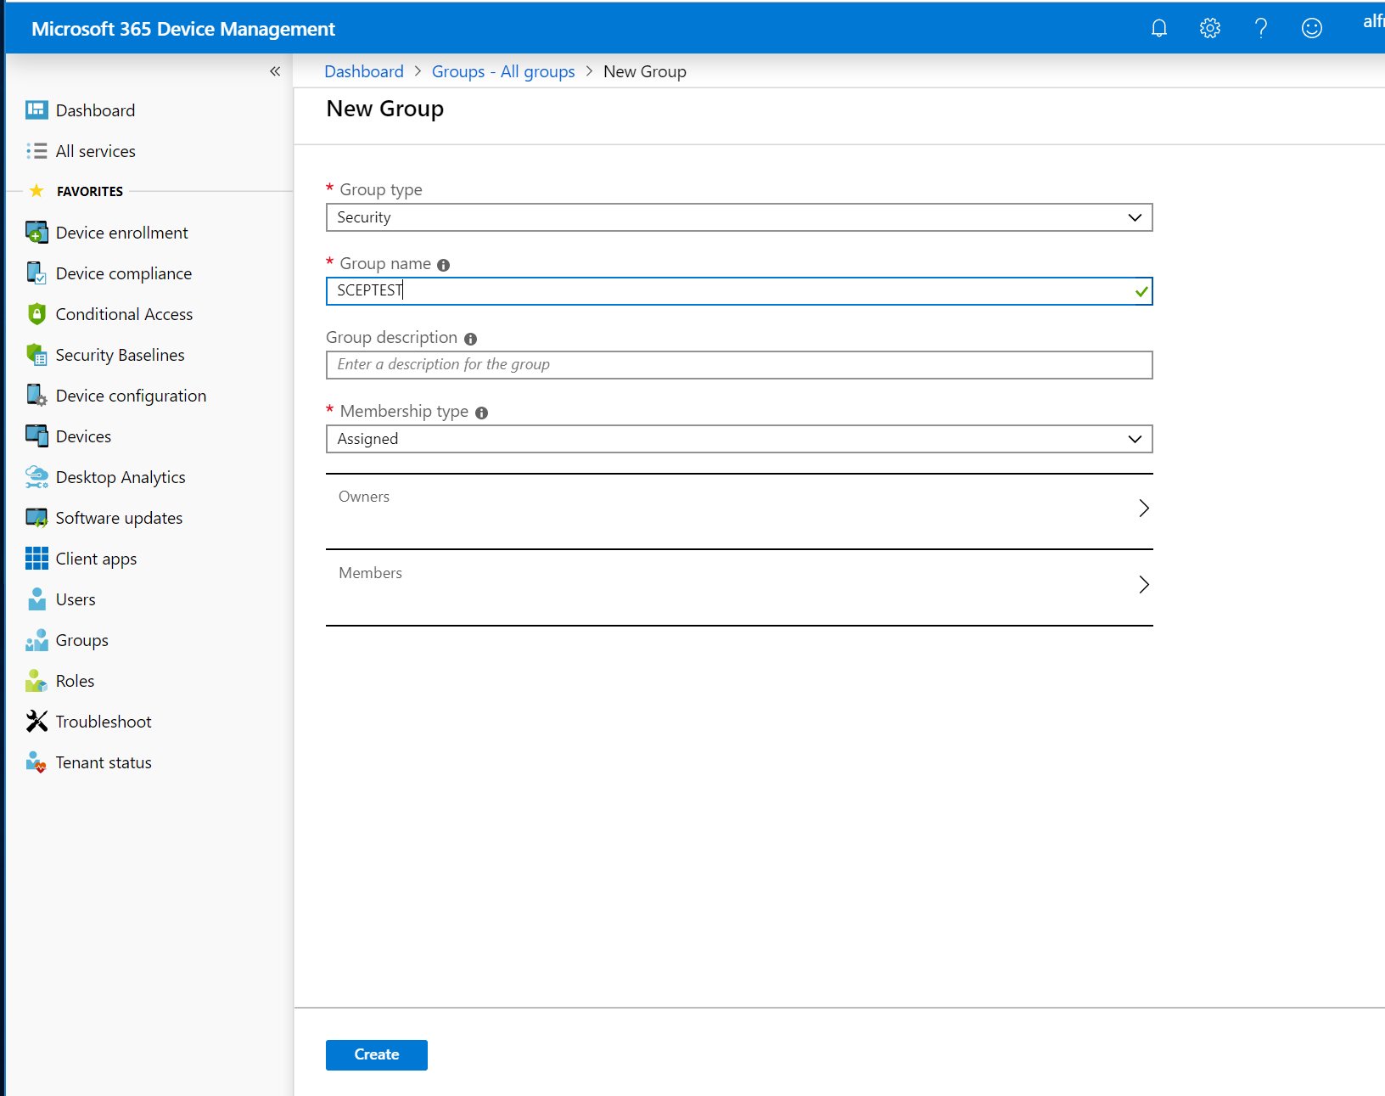Open the Group type dropdown
This screenshot has height=1096, width=1385.
(1134, 217)
